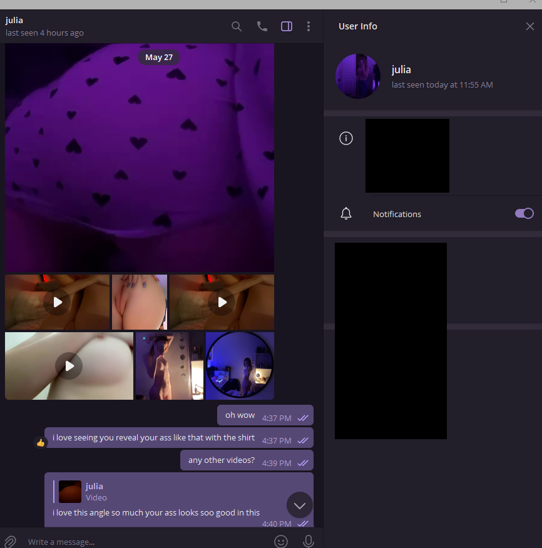This screenshot has width=542, height=548.
Task: Select the "oh wow" message
Action: [x=265, y=415]
